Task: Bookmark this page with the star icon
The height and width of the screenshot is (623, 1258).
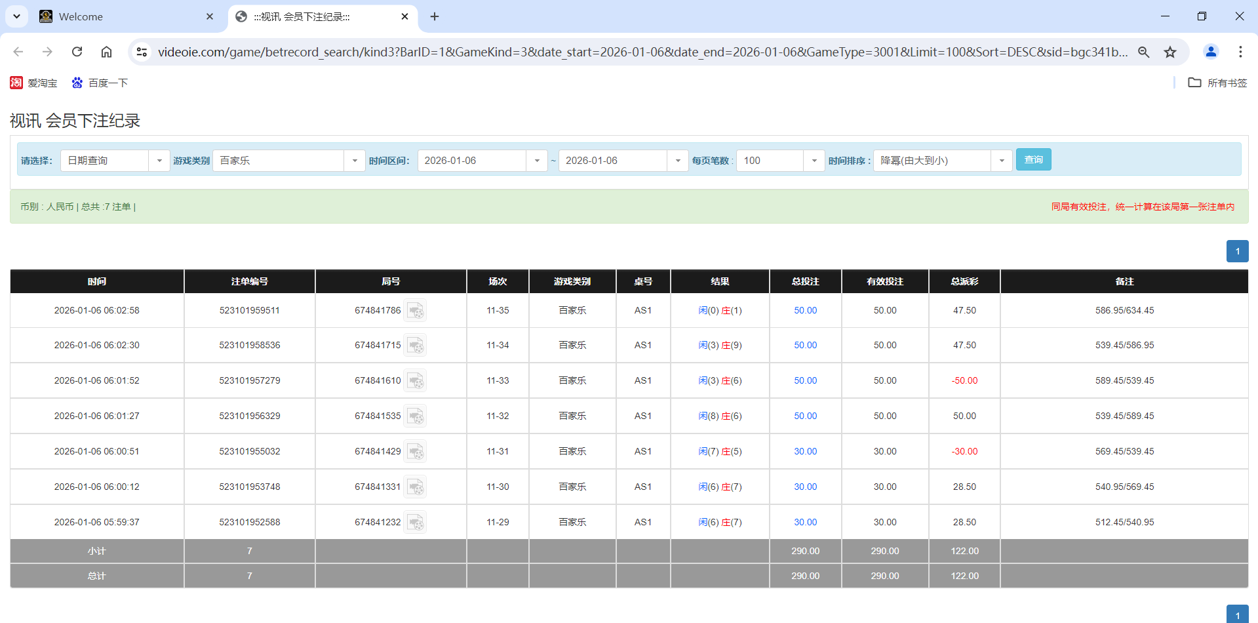Action: coord(1170,52)
